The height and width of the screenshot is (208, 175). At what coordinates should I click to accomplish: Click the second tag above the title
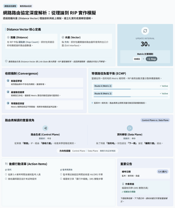(x=26, y=6)
